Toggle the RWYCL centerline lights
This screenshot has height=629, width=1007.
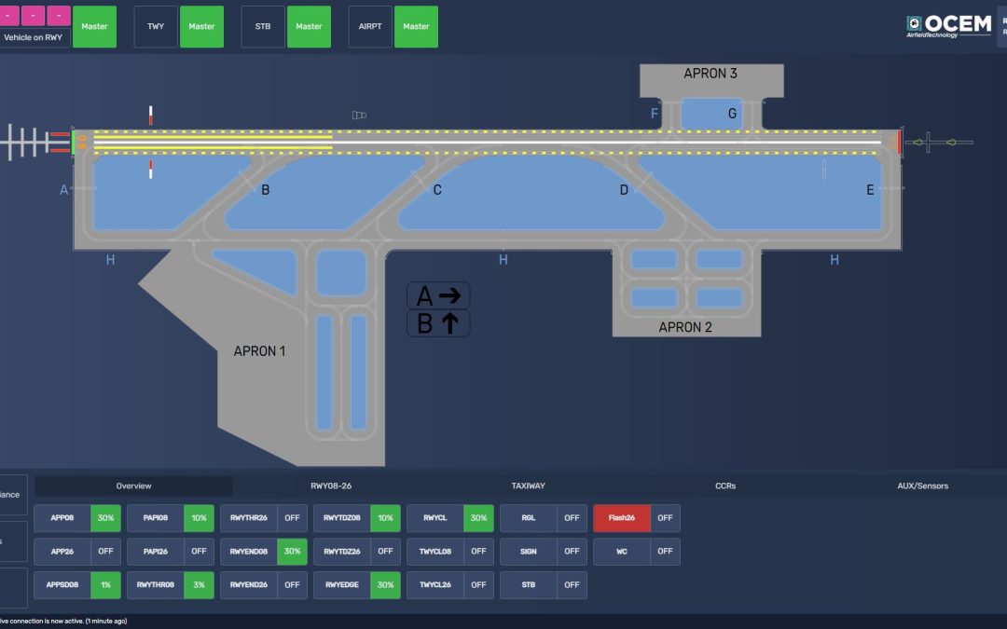450,518
